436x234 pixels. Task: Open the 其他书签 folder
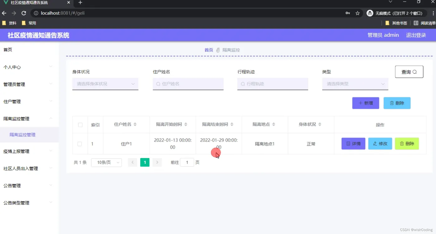[396, 23]
